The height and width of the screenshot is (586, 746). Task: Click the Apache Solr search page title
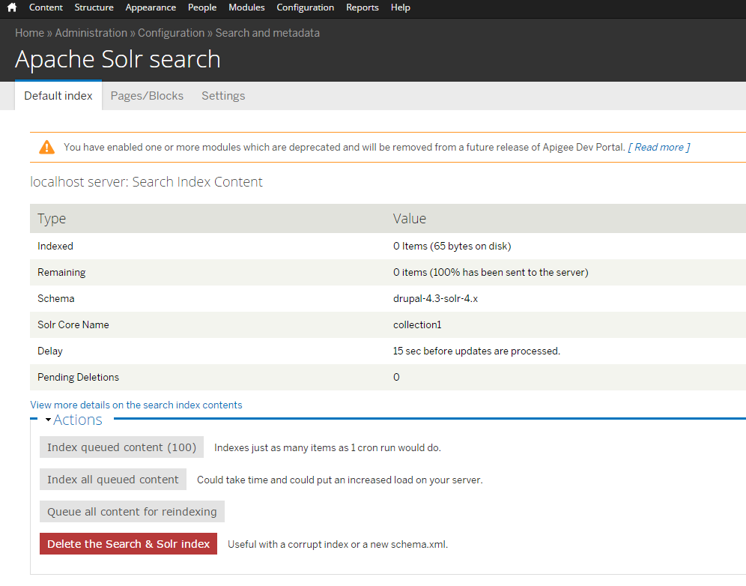point(118,59)
